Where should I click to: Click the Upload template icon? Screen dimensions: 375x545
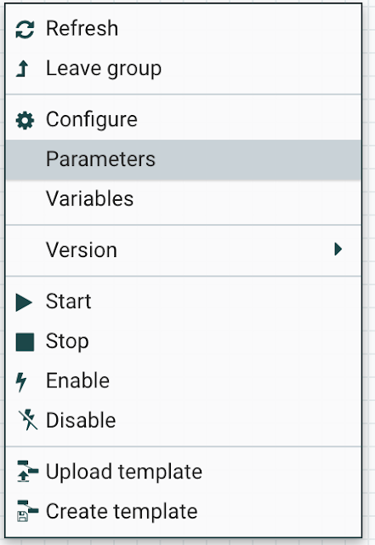(x=27, y=471)
